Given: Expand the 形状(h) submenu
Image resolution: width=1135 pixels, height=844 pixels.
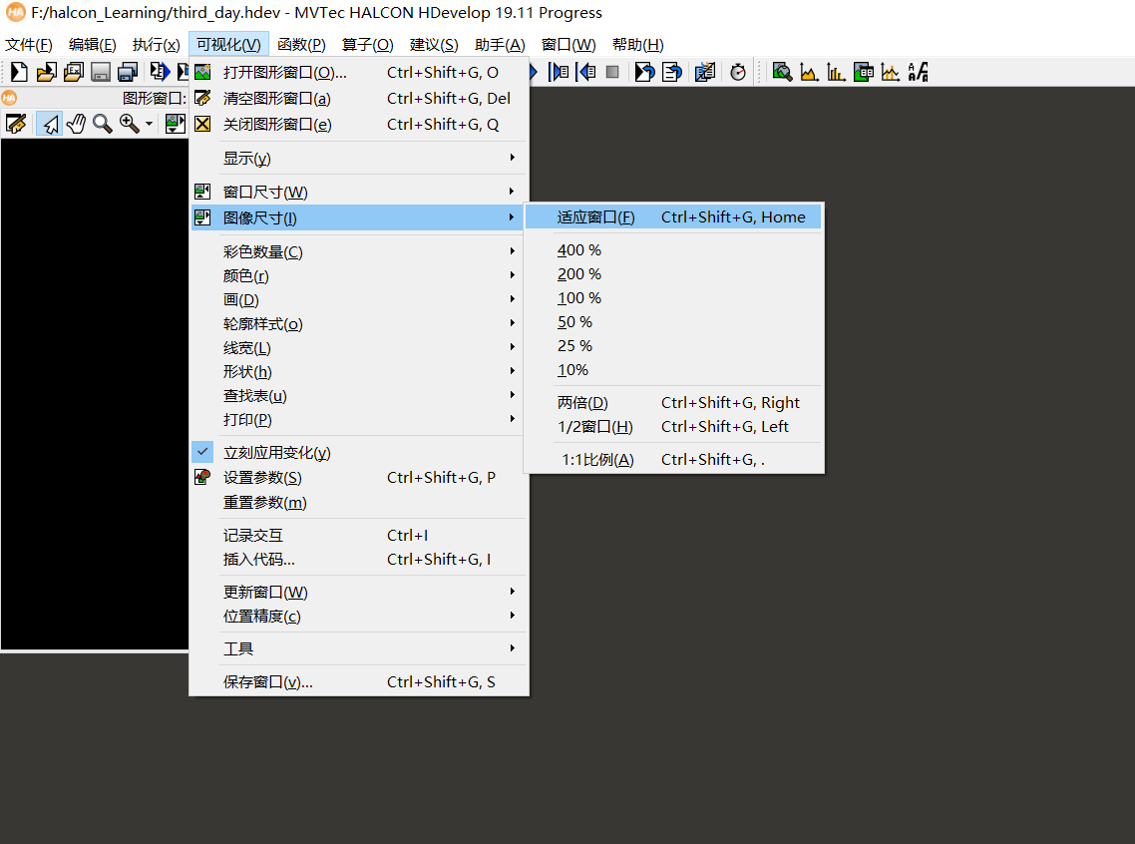Looking at the screenshot, I should (x=359, y=371).
